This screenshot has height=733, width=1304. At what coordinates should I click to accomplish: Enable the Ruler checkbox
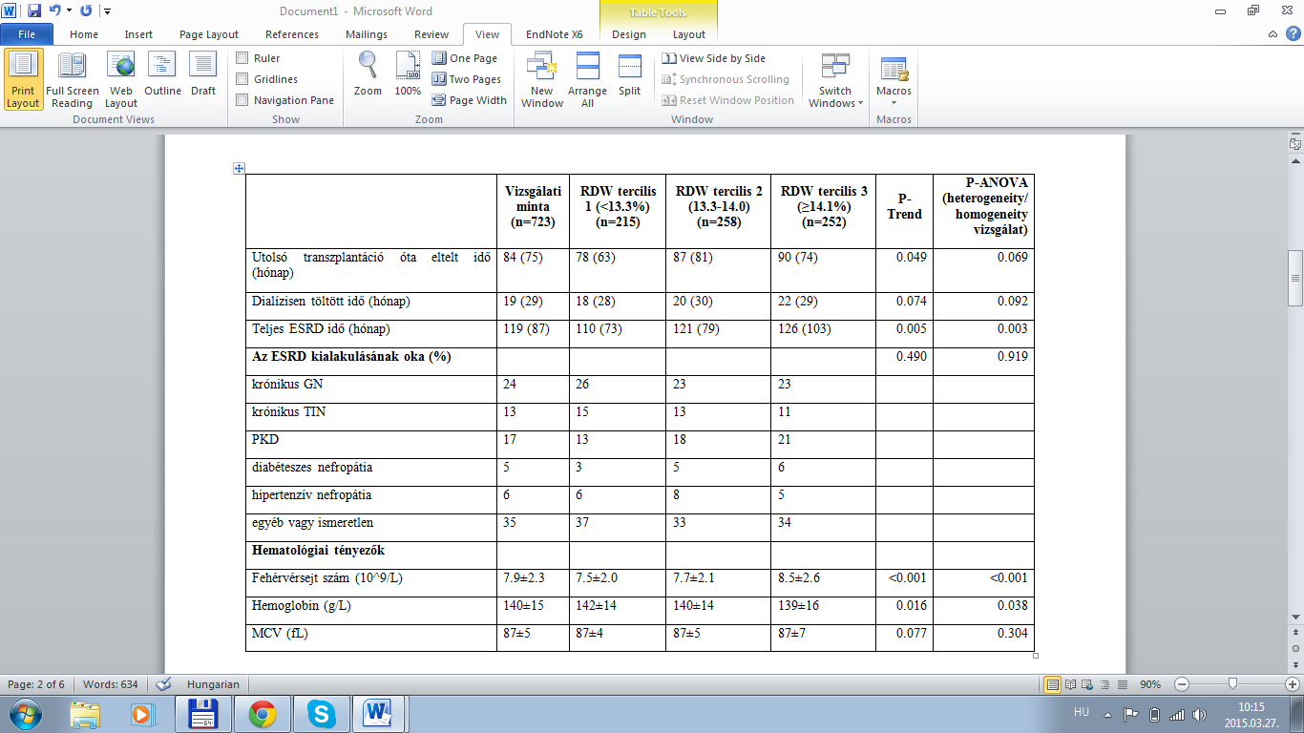tap(242, 58)
